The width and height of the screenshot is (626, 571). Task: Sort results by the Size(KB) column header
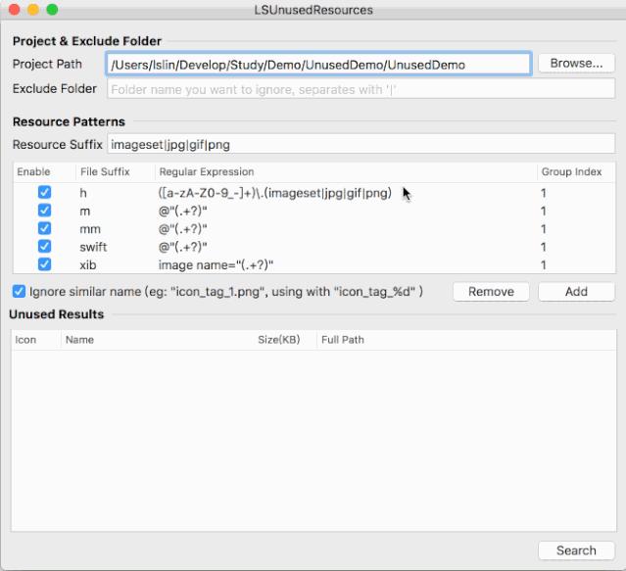pyautogui.click(x=278, y=340)
